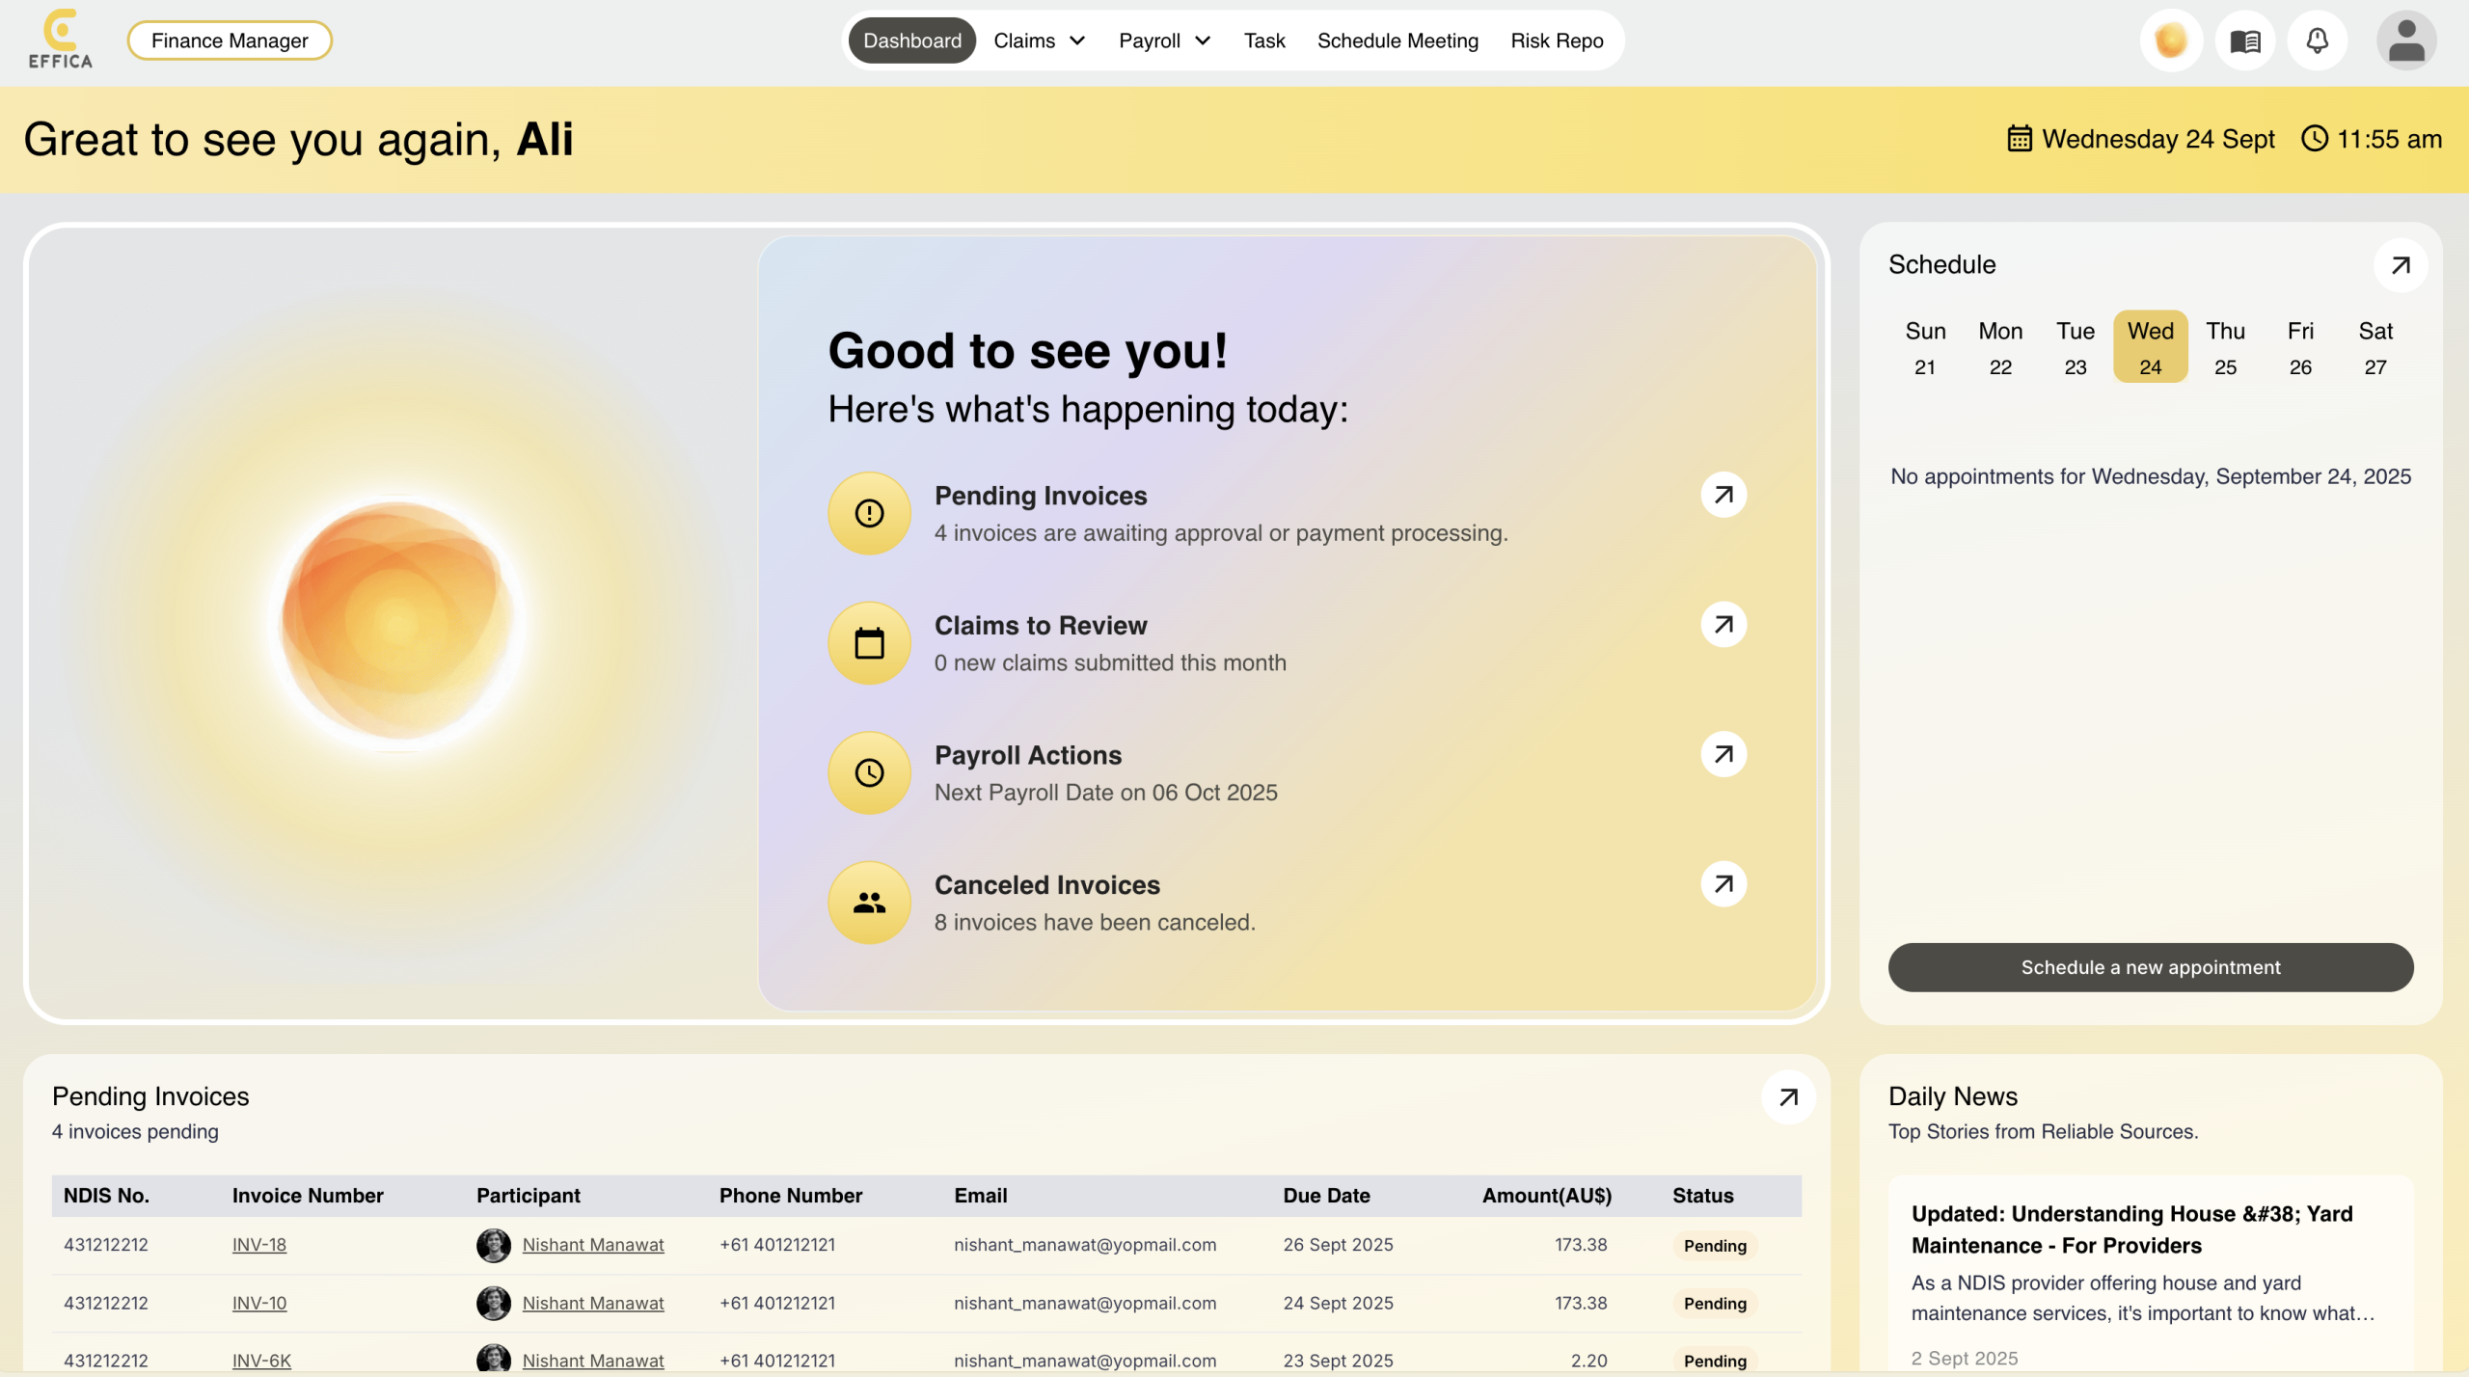Expand Pending Invoices table arrow

pos(1788,1097)
